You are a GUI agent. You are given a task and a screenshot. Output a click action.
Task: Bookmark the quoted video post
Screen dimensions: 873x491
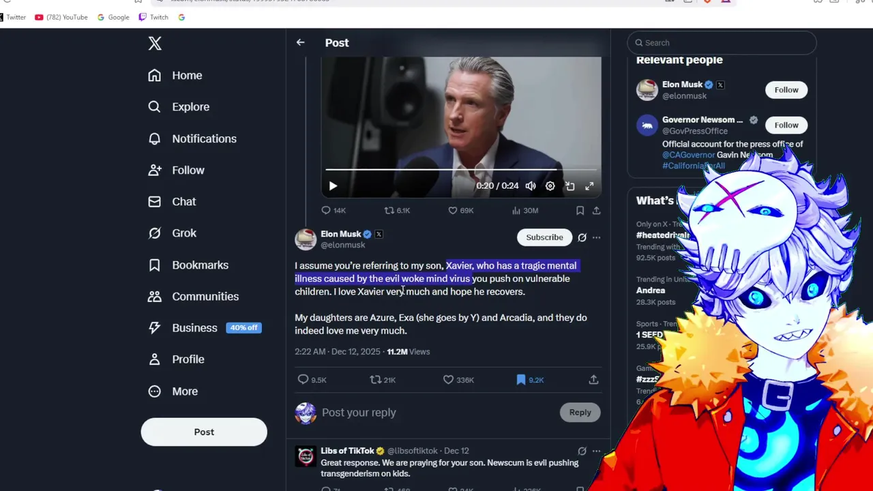(x=580, y=210)
